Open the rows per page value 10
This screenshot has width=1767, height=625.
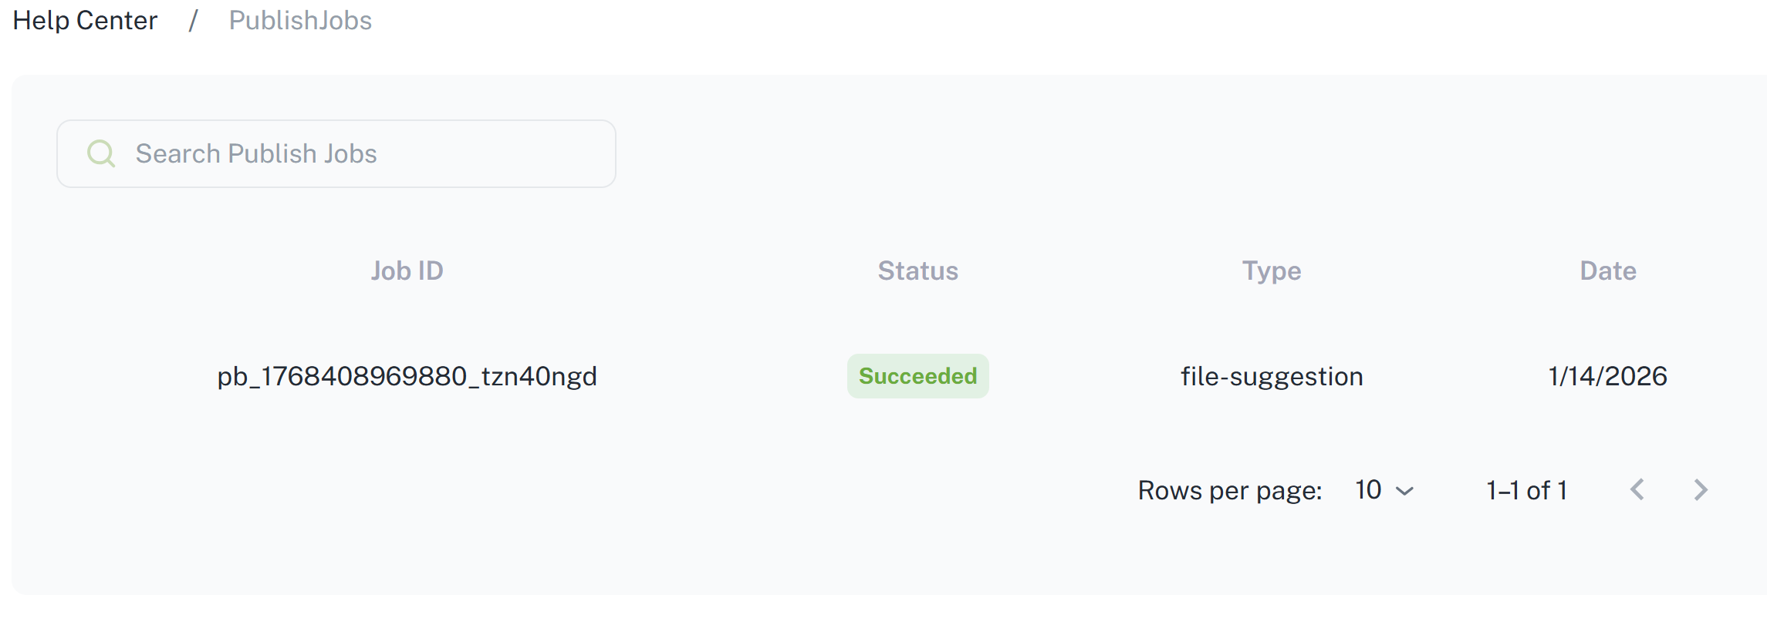pyautogui.click(x=1368, y=490)
